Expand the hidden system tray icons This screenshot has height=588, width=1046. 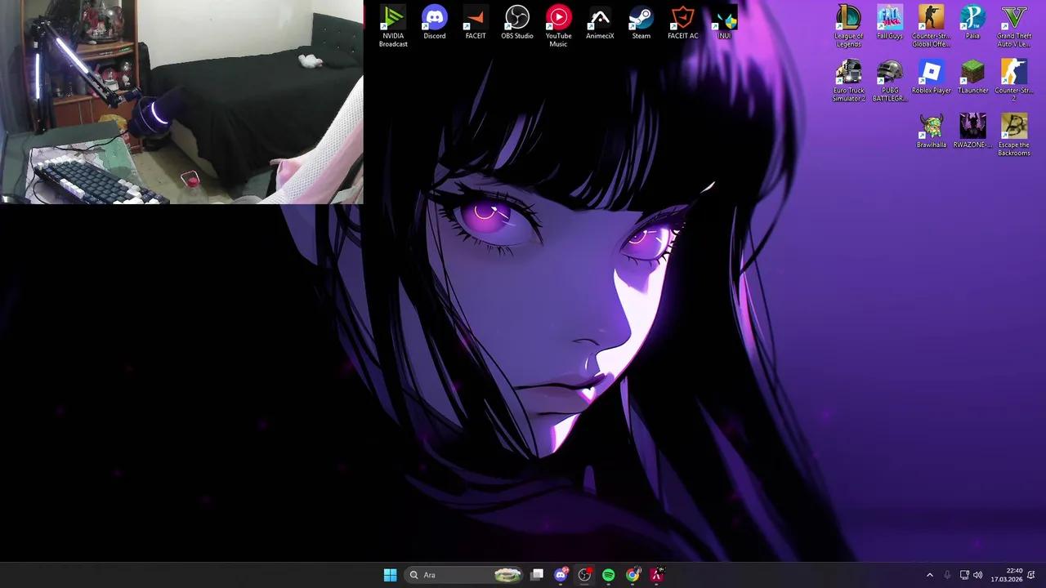[x=929, y=575]
